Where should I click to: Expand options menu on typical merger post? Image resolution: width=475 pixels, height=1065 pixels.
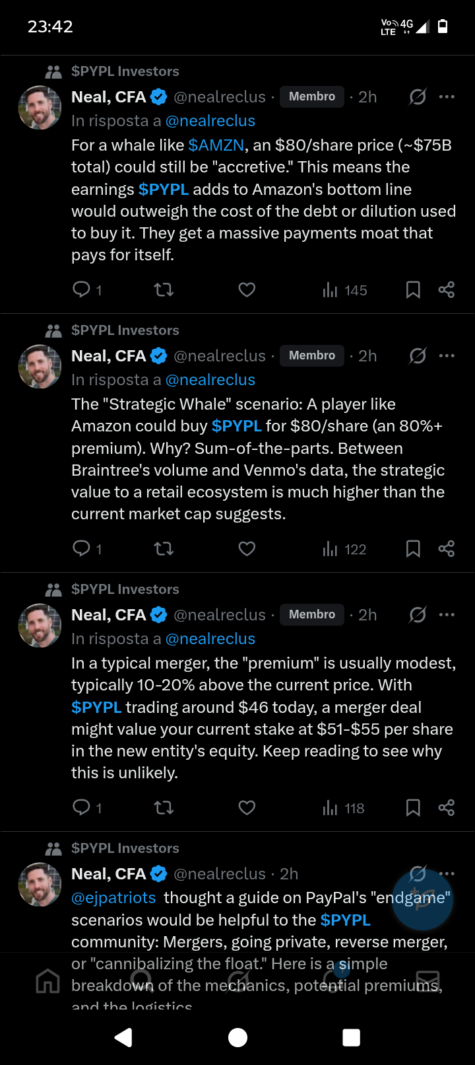(447, 615)
